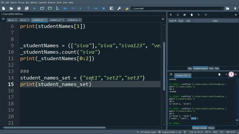
Task: Sort by the Size column header
Action: pos(188,21)
